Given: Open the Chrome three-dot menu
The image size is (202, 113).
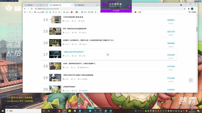Looking at the screenshot, I should coord(196,9).
